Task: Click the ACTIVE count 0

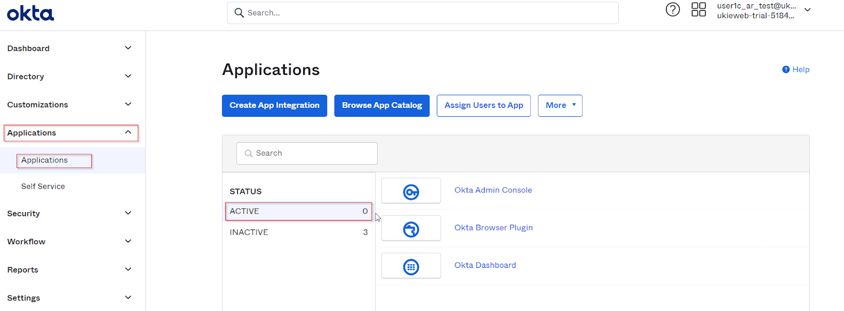Action: click(x=365, y=211)
